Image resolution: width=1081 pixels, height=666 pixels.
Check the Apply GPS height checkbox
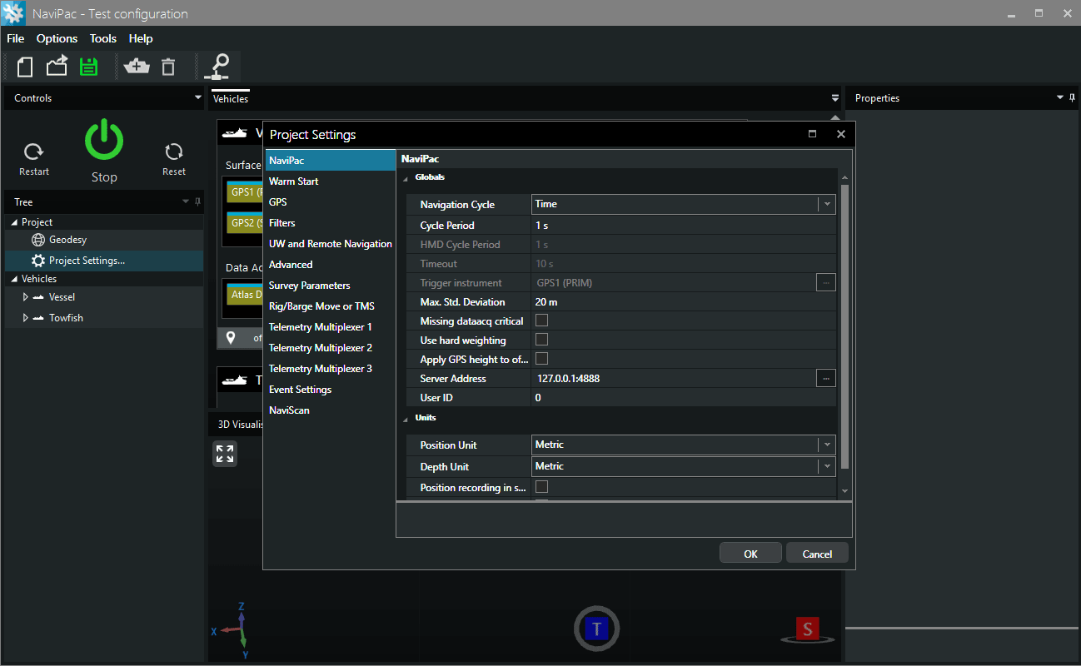(541, 359)
